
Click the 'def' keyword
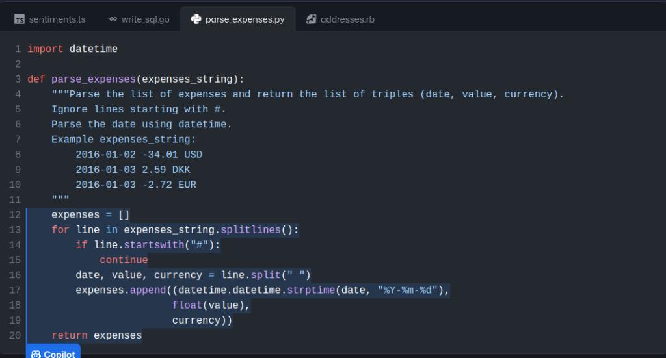36,79
